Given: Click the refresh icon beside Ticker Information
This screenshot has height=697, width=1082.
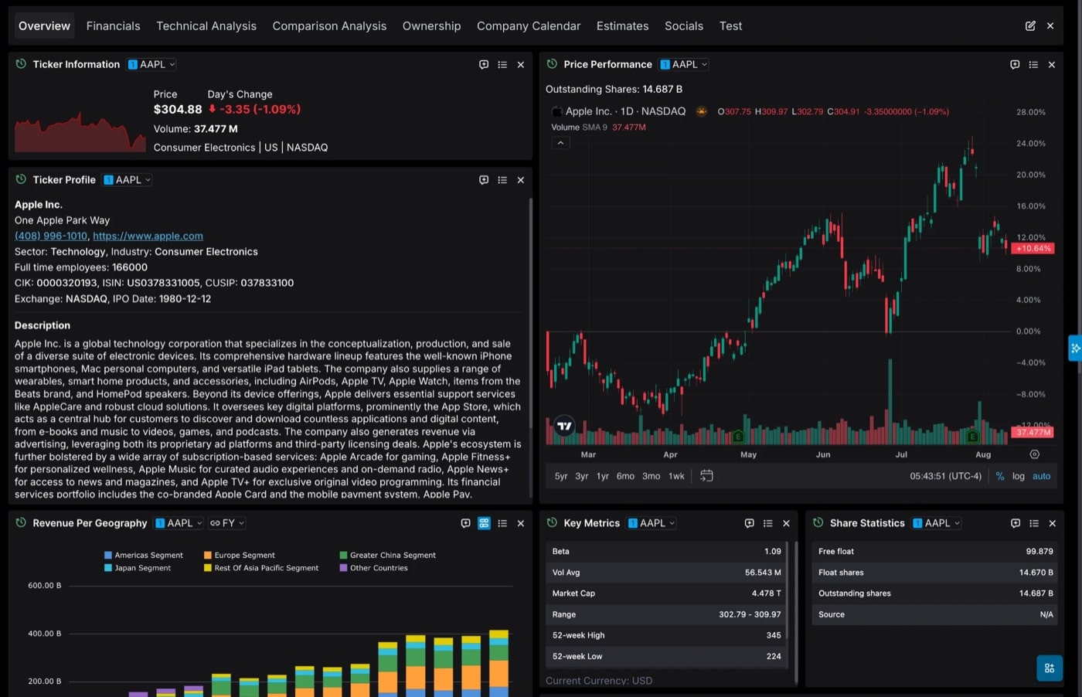Looking at the screenshot, I should (x=21, y=64).
